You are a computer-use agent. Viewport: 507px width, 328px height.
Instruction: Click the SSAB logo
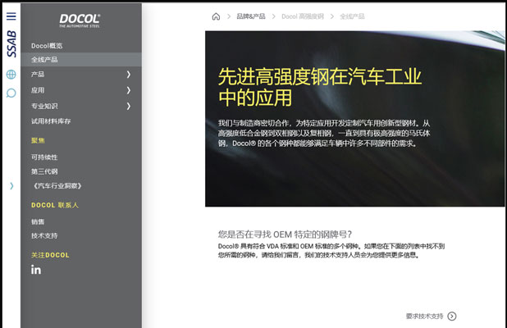click(11, 44)
